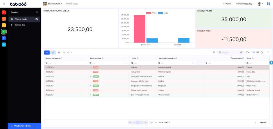This screenshot has height=129, width=273.
Task: Switch to table grid view
Action: tap(254, 52)
